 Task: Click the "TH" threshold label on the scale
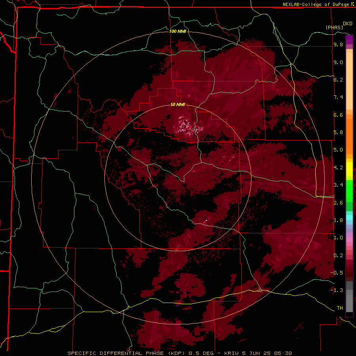(340, 308)
